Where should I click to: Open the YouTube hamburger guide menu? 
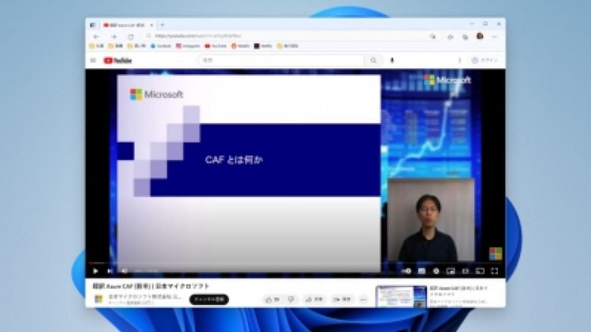click(93, 60)
